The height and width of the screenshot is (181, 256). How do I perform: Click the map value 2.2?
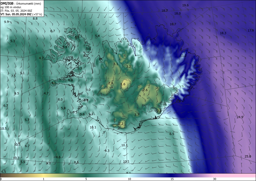[121, 124]
